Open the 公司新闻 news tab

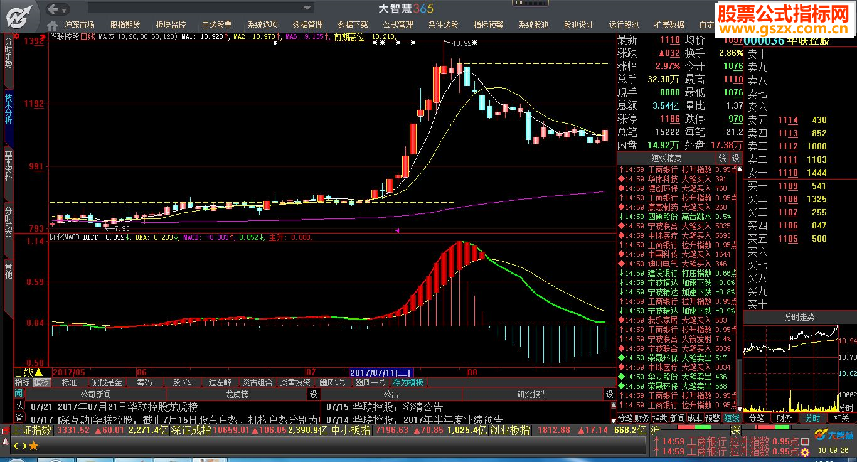click(x=95, y=394)
